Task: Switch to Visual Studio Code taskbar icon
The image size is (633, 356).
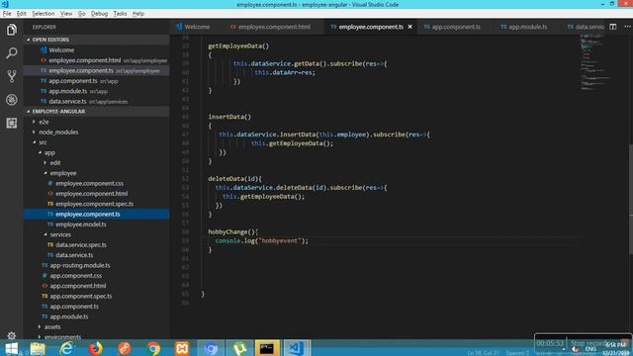Action: tap(296, 348)
